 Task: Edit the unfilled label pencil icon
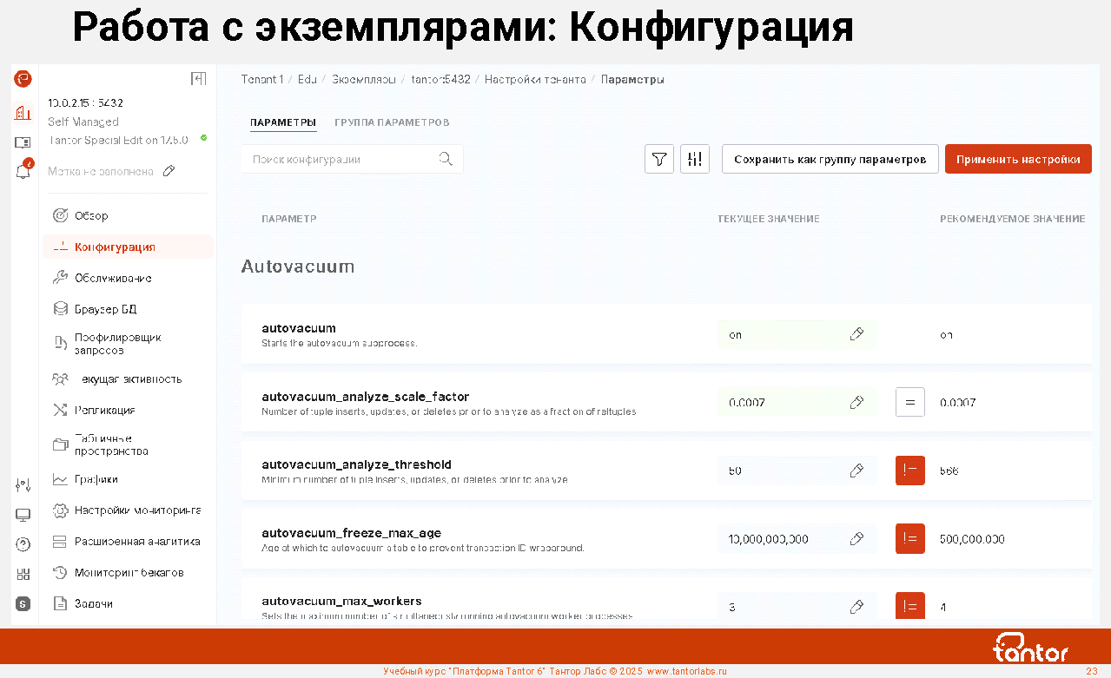point(169,171)
